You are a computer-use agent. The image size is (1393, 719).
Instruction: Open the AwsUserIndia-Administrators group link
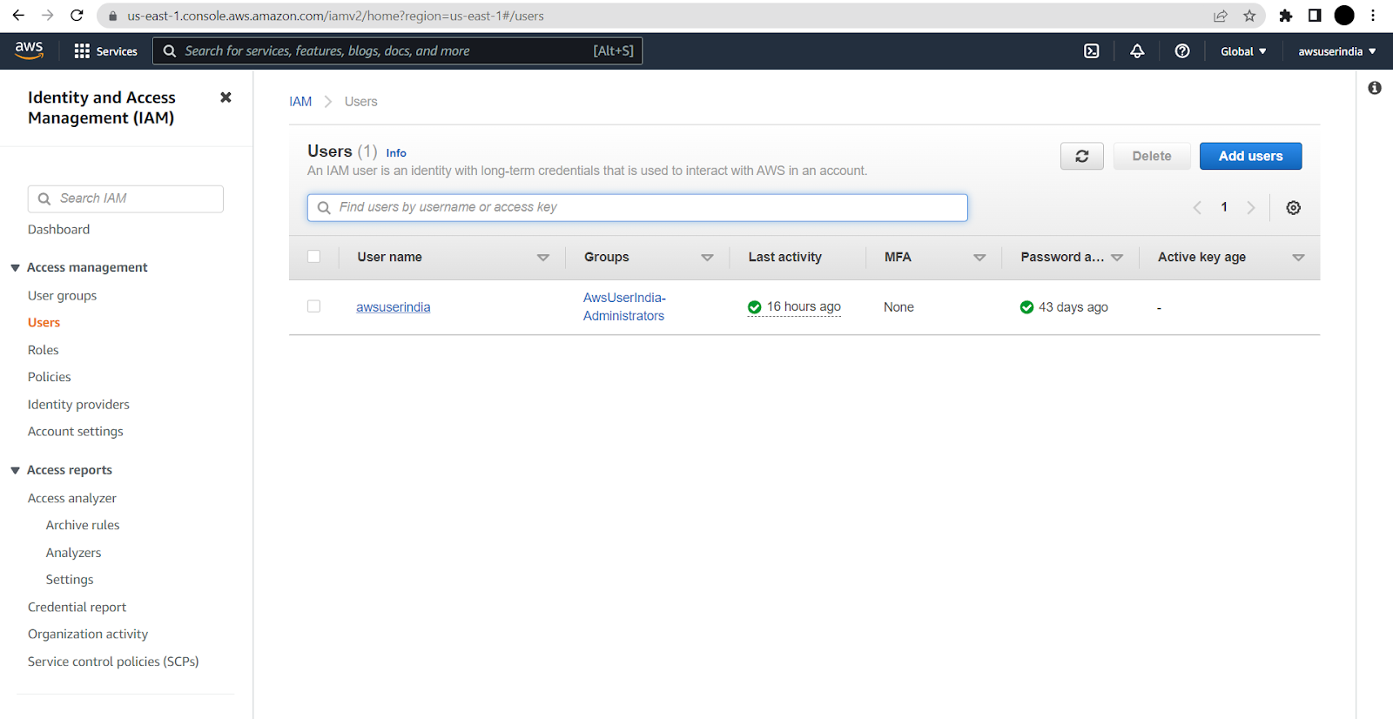click(x=624, y=306)
